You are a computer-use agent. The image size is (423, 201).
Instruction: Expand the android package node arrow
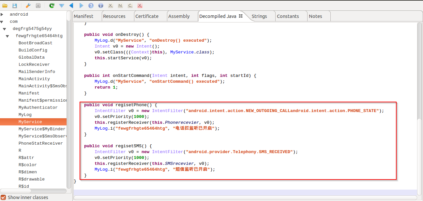coord(2,14)
